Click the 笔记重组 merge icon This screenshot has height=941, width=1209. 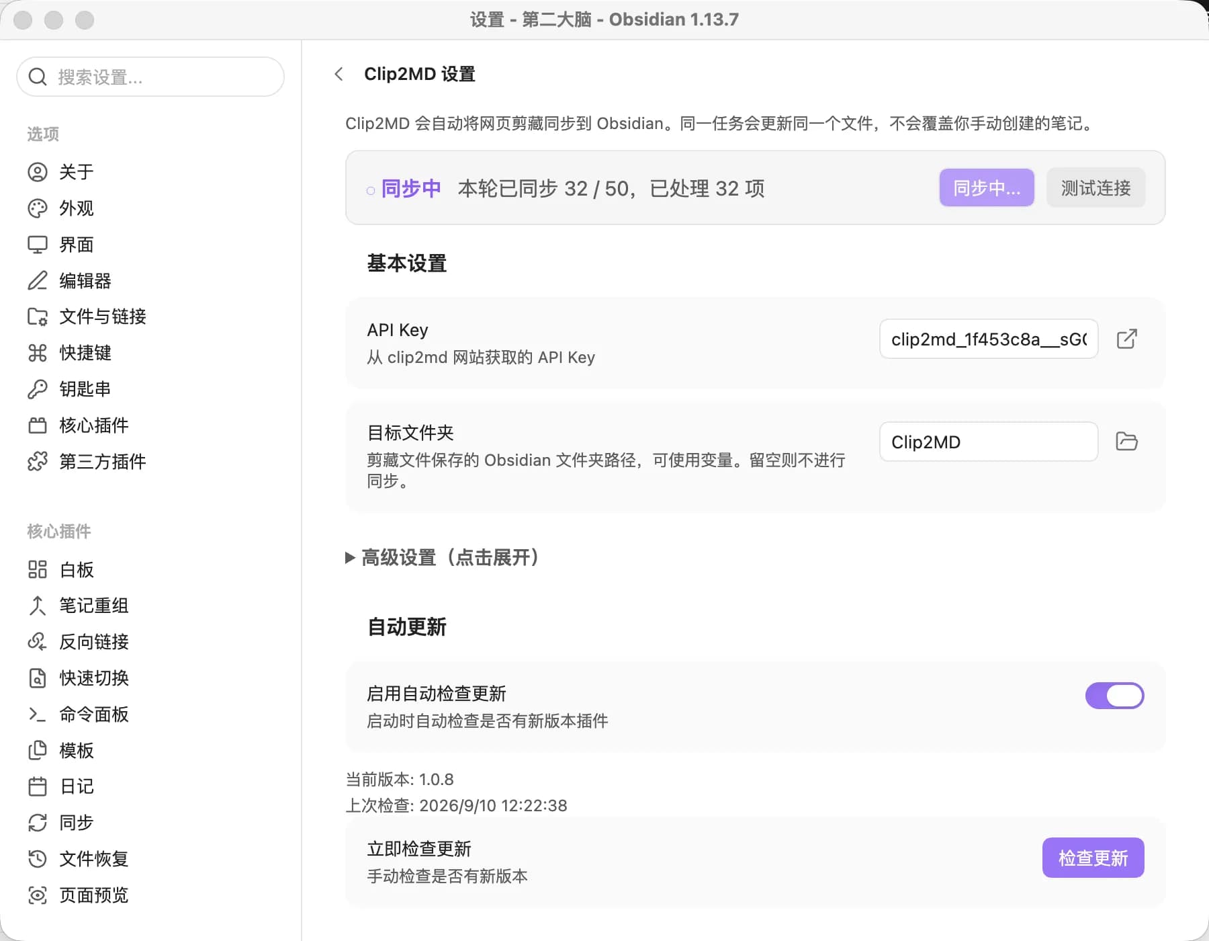pos(38,606)
